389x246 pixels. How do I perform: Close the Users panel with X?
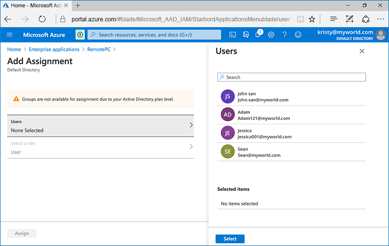pos(361,51)
